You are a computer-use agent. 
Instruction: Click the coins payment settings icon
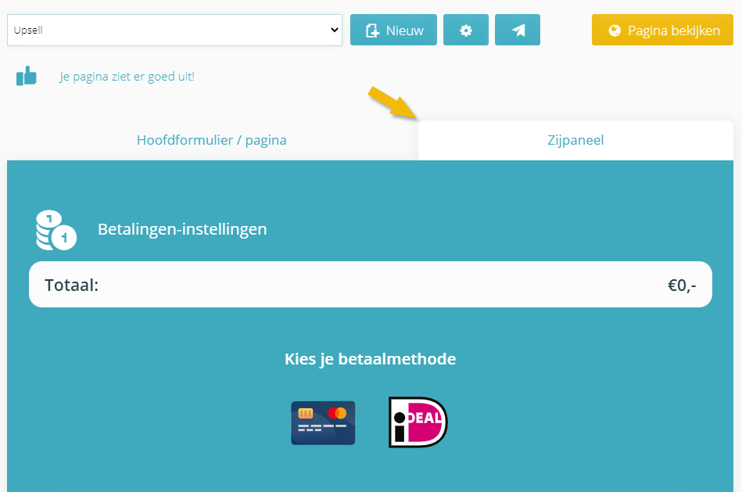(x=56, y=230)
